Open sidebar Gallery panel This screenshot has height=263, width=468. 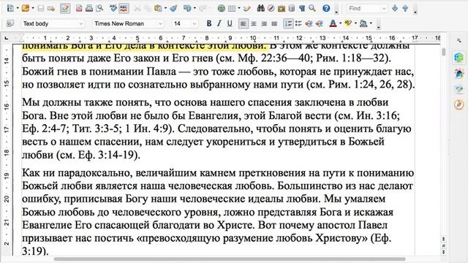[x=459, y=89]
